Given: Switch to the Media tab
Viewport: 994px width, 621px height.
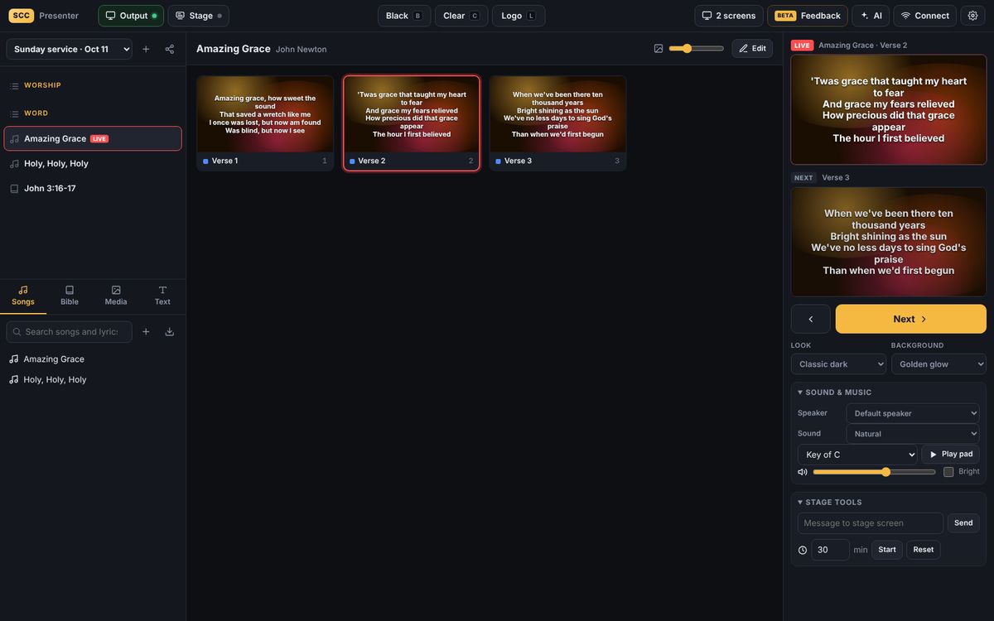Looking at the screenshot, I should 116,296.
